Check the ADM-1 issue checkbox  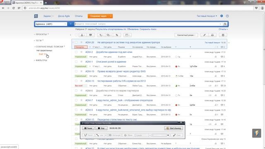(x=76, y=62)
